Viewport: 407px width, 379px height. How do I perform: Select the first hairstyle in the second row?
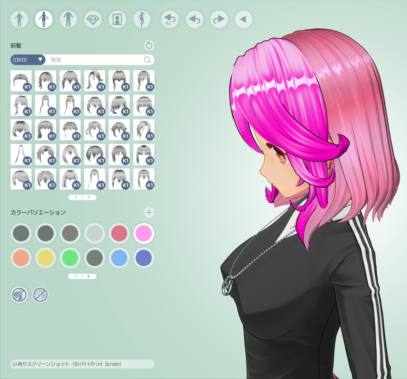(x=21, y=105)
